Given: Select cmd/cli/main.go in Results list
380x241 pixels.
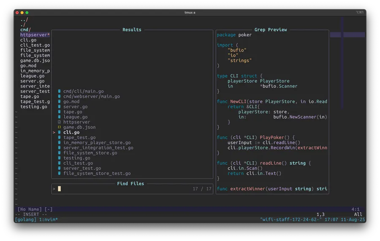Looking at the screenshot, I should (x=83, y=91).
